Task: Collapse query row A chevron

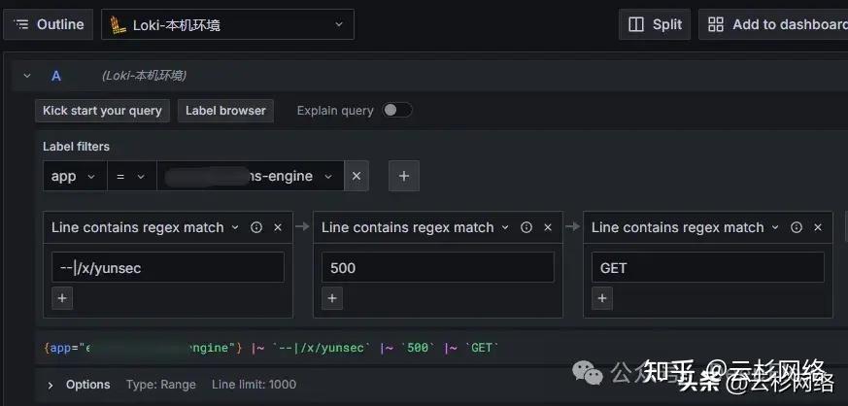Action: point(27,76)
